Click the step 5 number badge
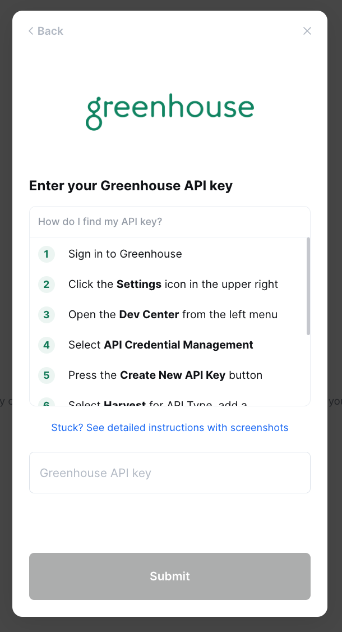The image size is (342, 632). tap(47, 375)
